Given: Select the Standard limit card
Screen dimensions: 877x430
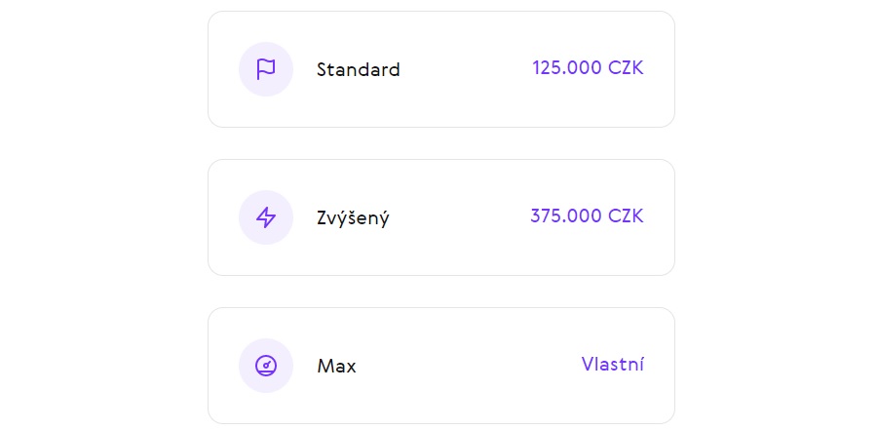Looking at the screenshot, I should click(441, 69).
